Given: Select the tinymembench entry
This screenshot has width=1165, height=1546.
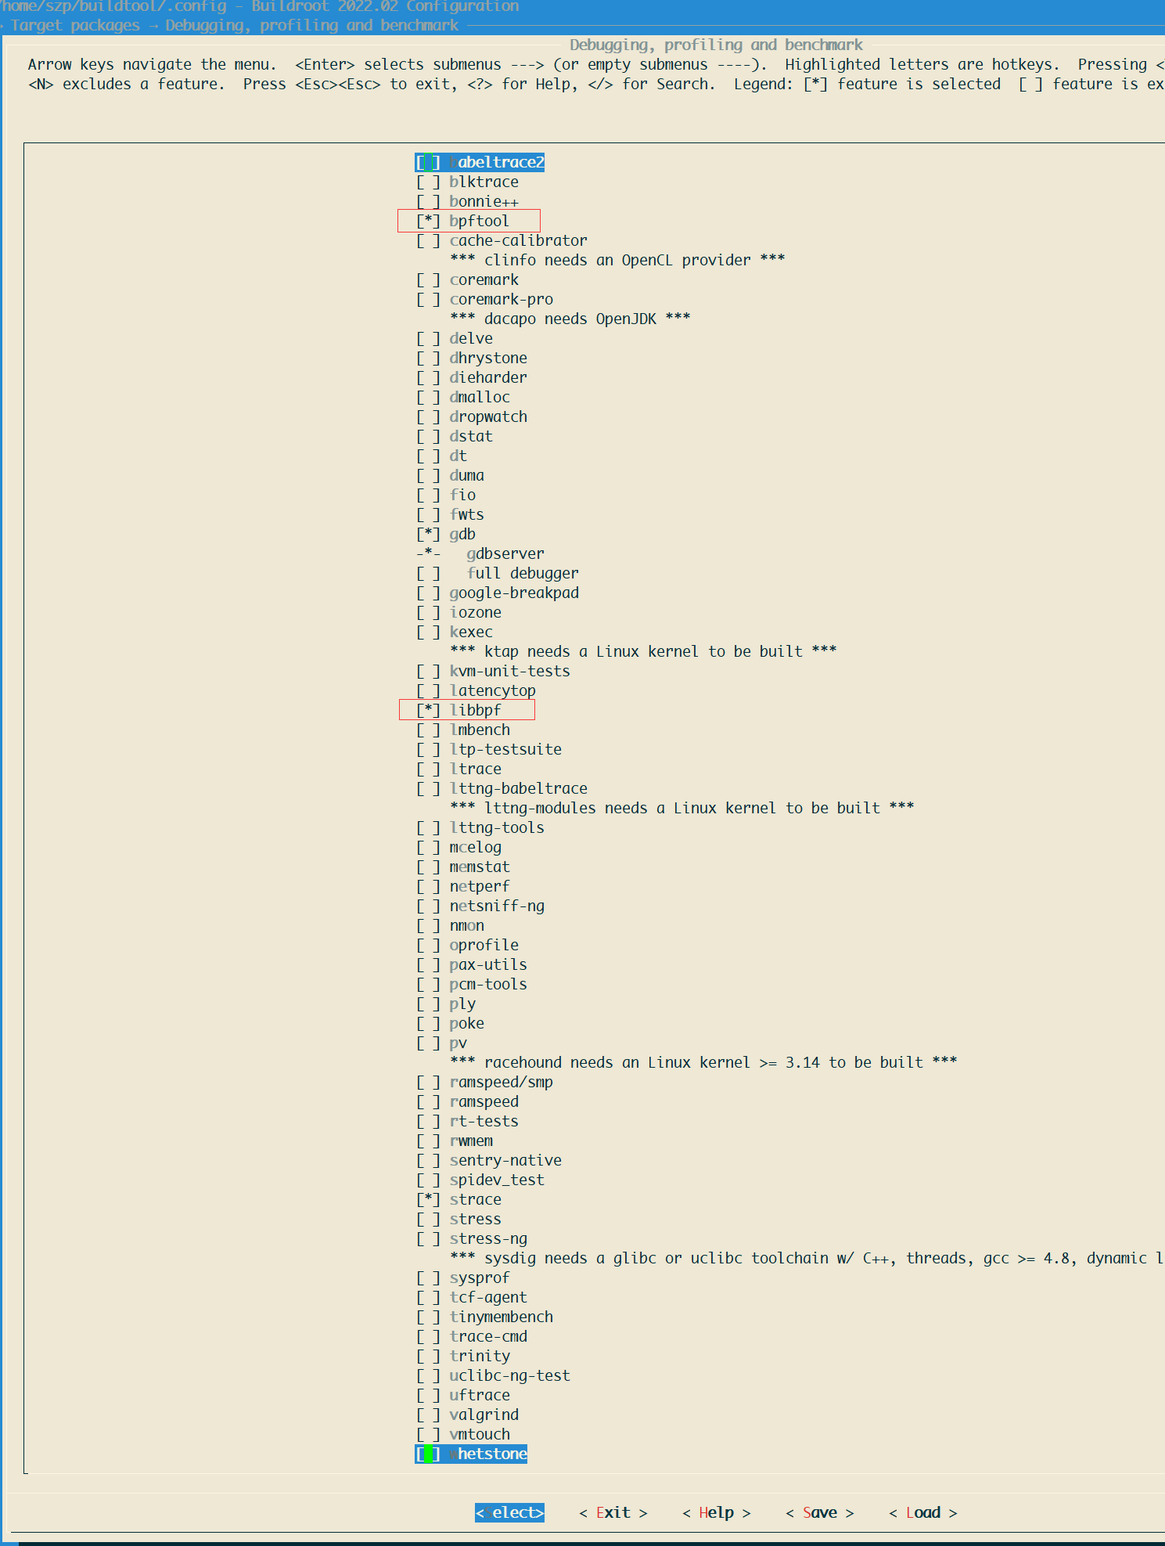Looking at the screenshot, I should 484,1317.
